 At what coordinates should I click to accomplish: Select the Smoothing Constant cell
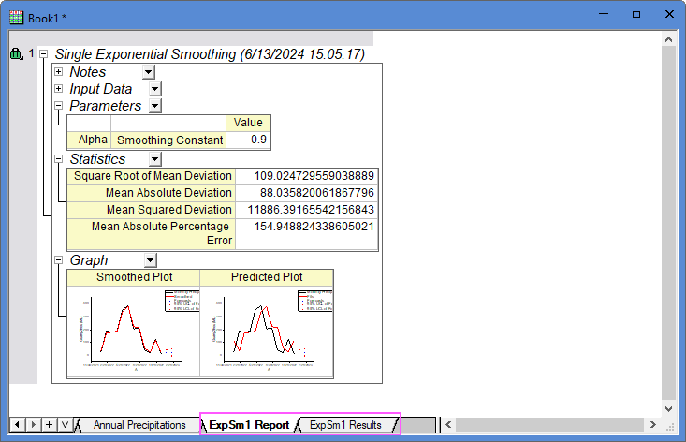pyautogui.click(x=168, y=140)
